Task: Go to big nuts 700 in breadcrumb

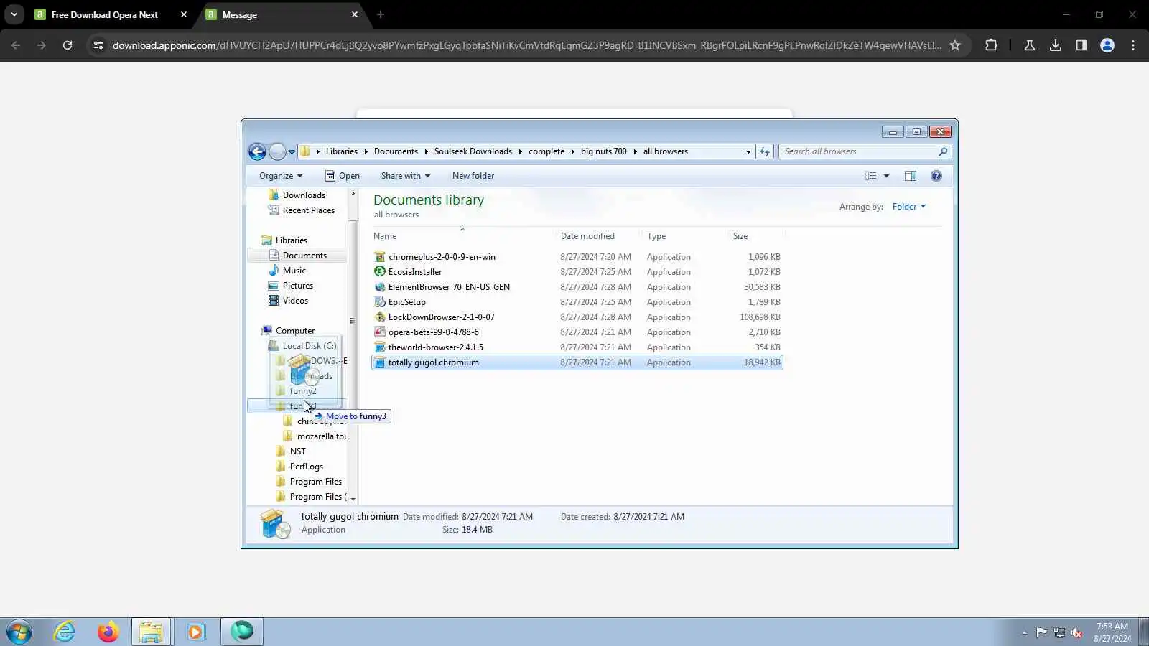Action: click(x=604, y=151)
